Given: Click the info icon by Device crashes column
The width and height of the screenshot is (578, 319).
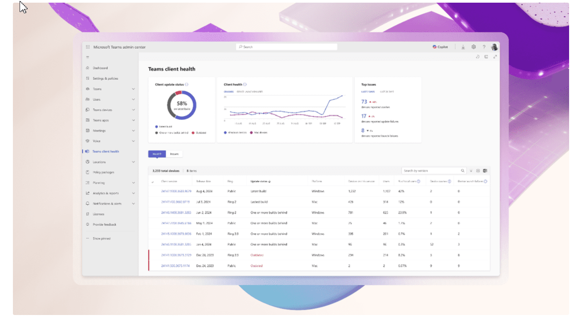Looking at the screenshot, I should tap(449, 181).
